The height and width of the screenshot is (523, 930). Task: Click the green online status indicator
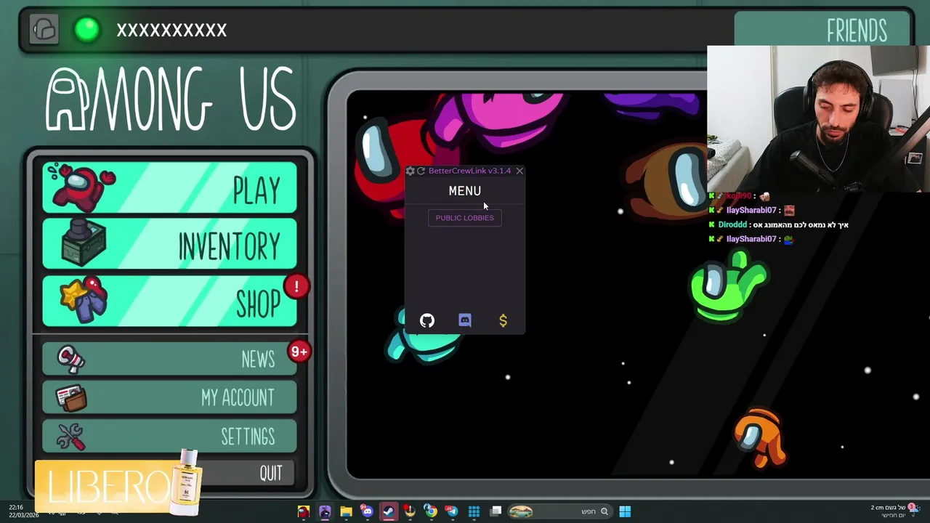click(x=87, y=30)
